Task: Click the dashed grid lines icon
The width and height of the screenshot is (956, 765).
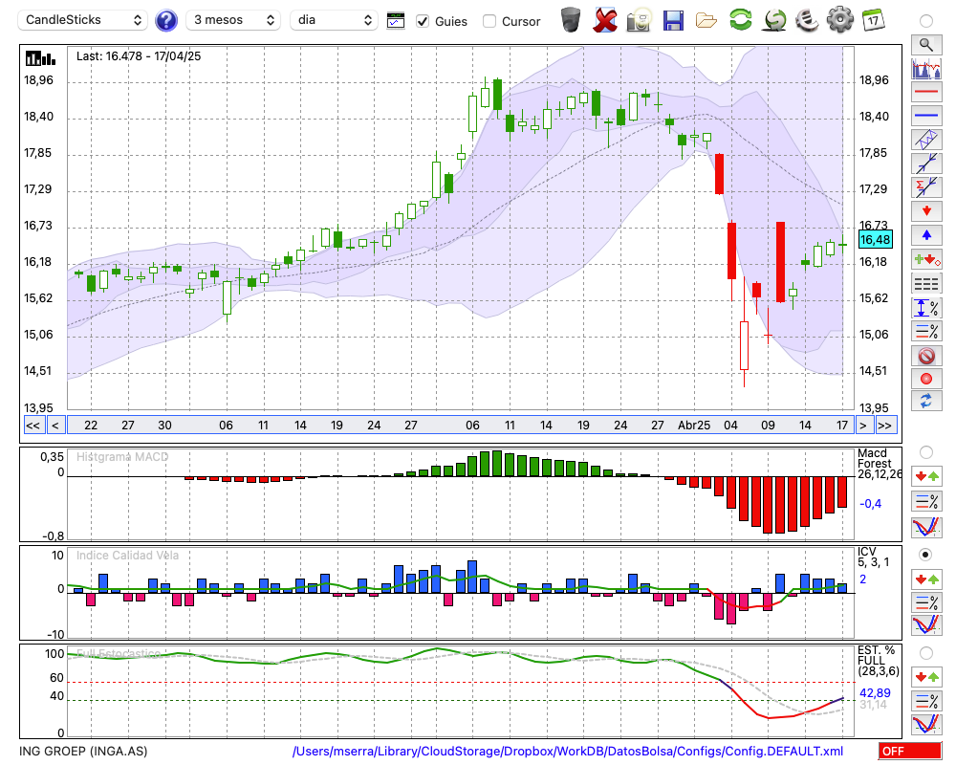Action: (926, 284)
